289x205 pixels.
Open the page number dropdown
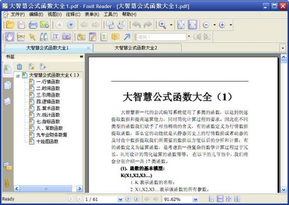click(120, 199)
